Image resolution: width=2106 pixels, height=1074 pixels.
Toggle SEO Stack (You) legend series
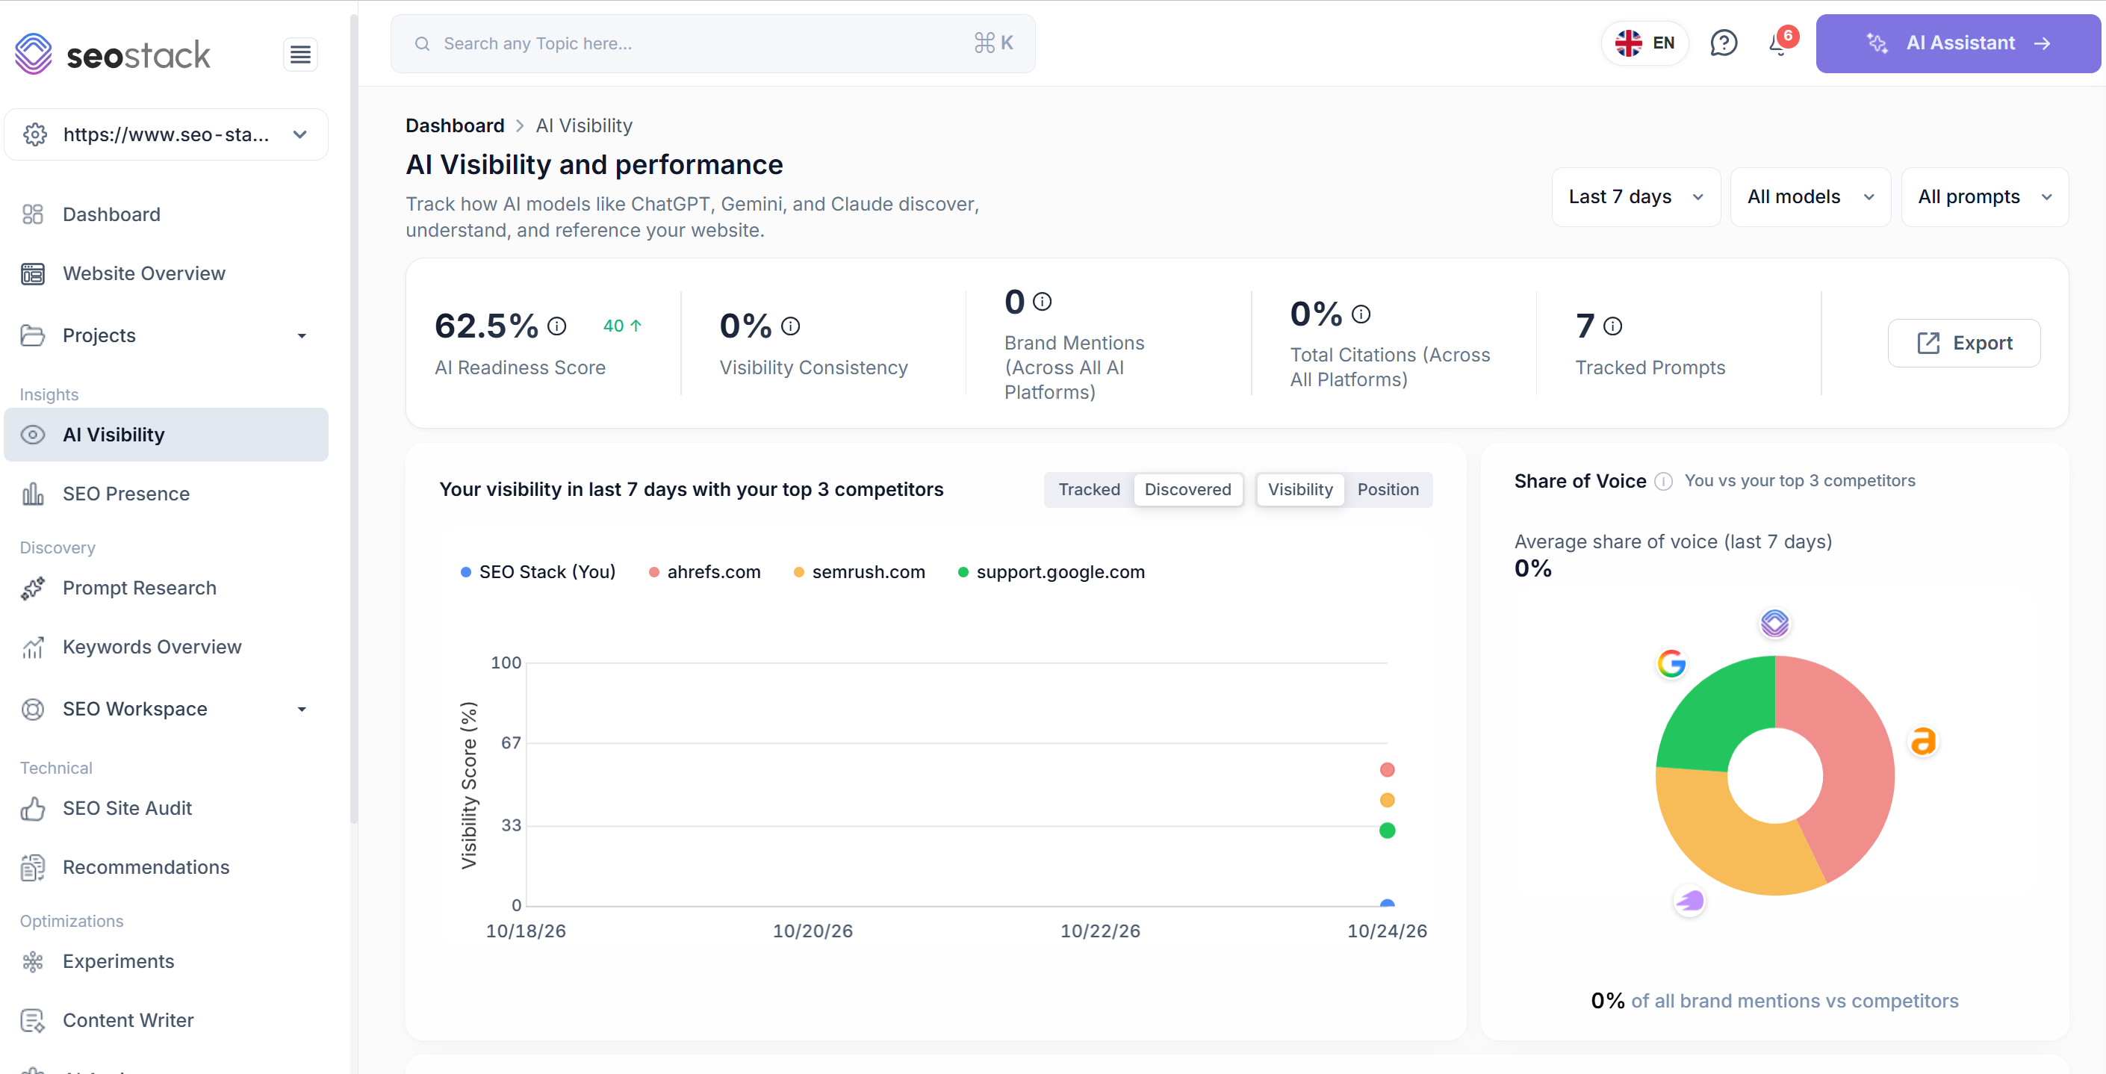tap(538, 572)
